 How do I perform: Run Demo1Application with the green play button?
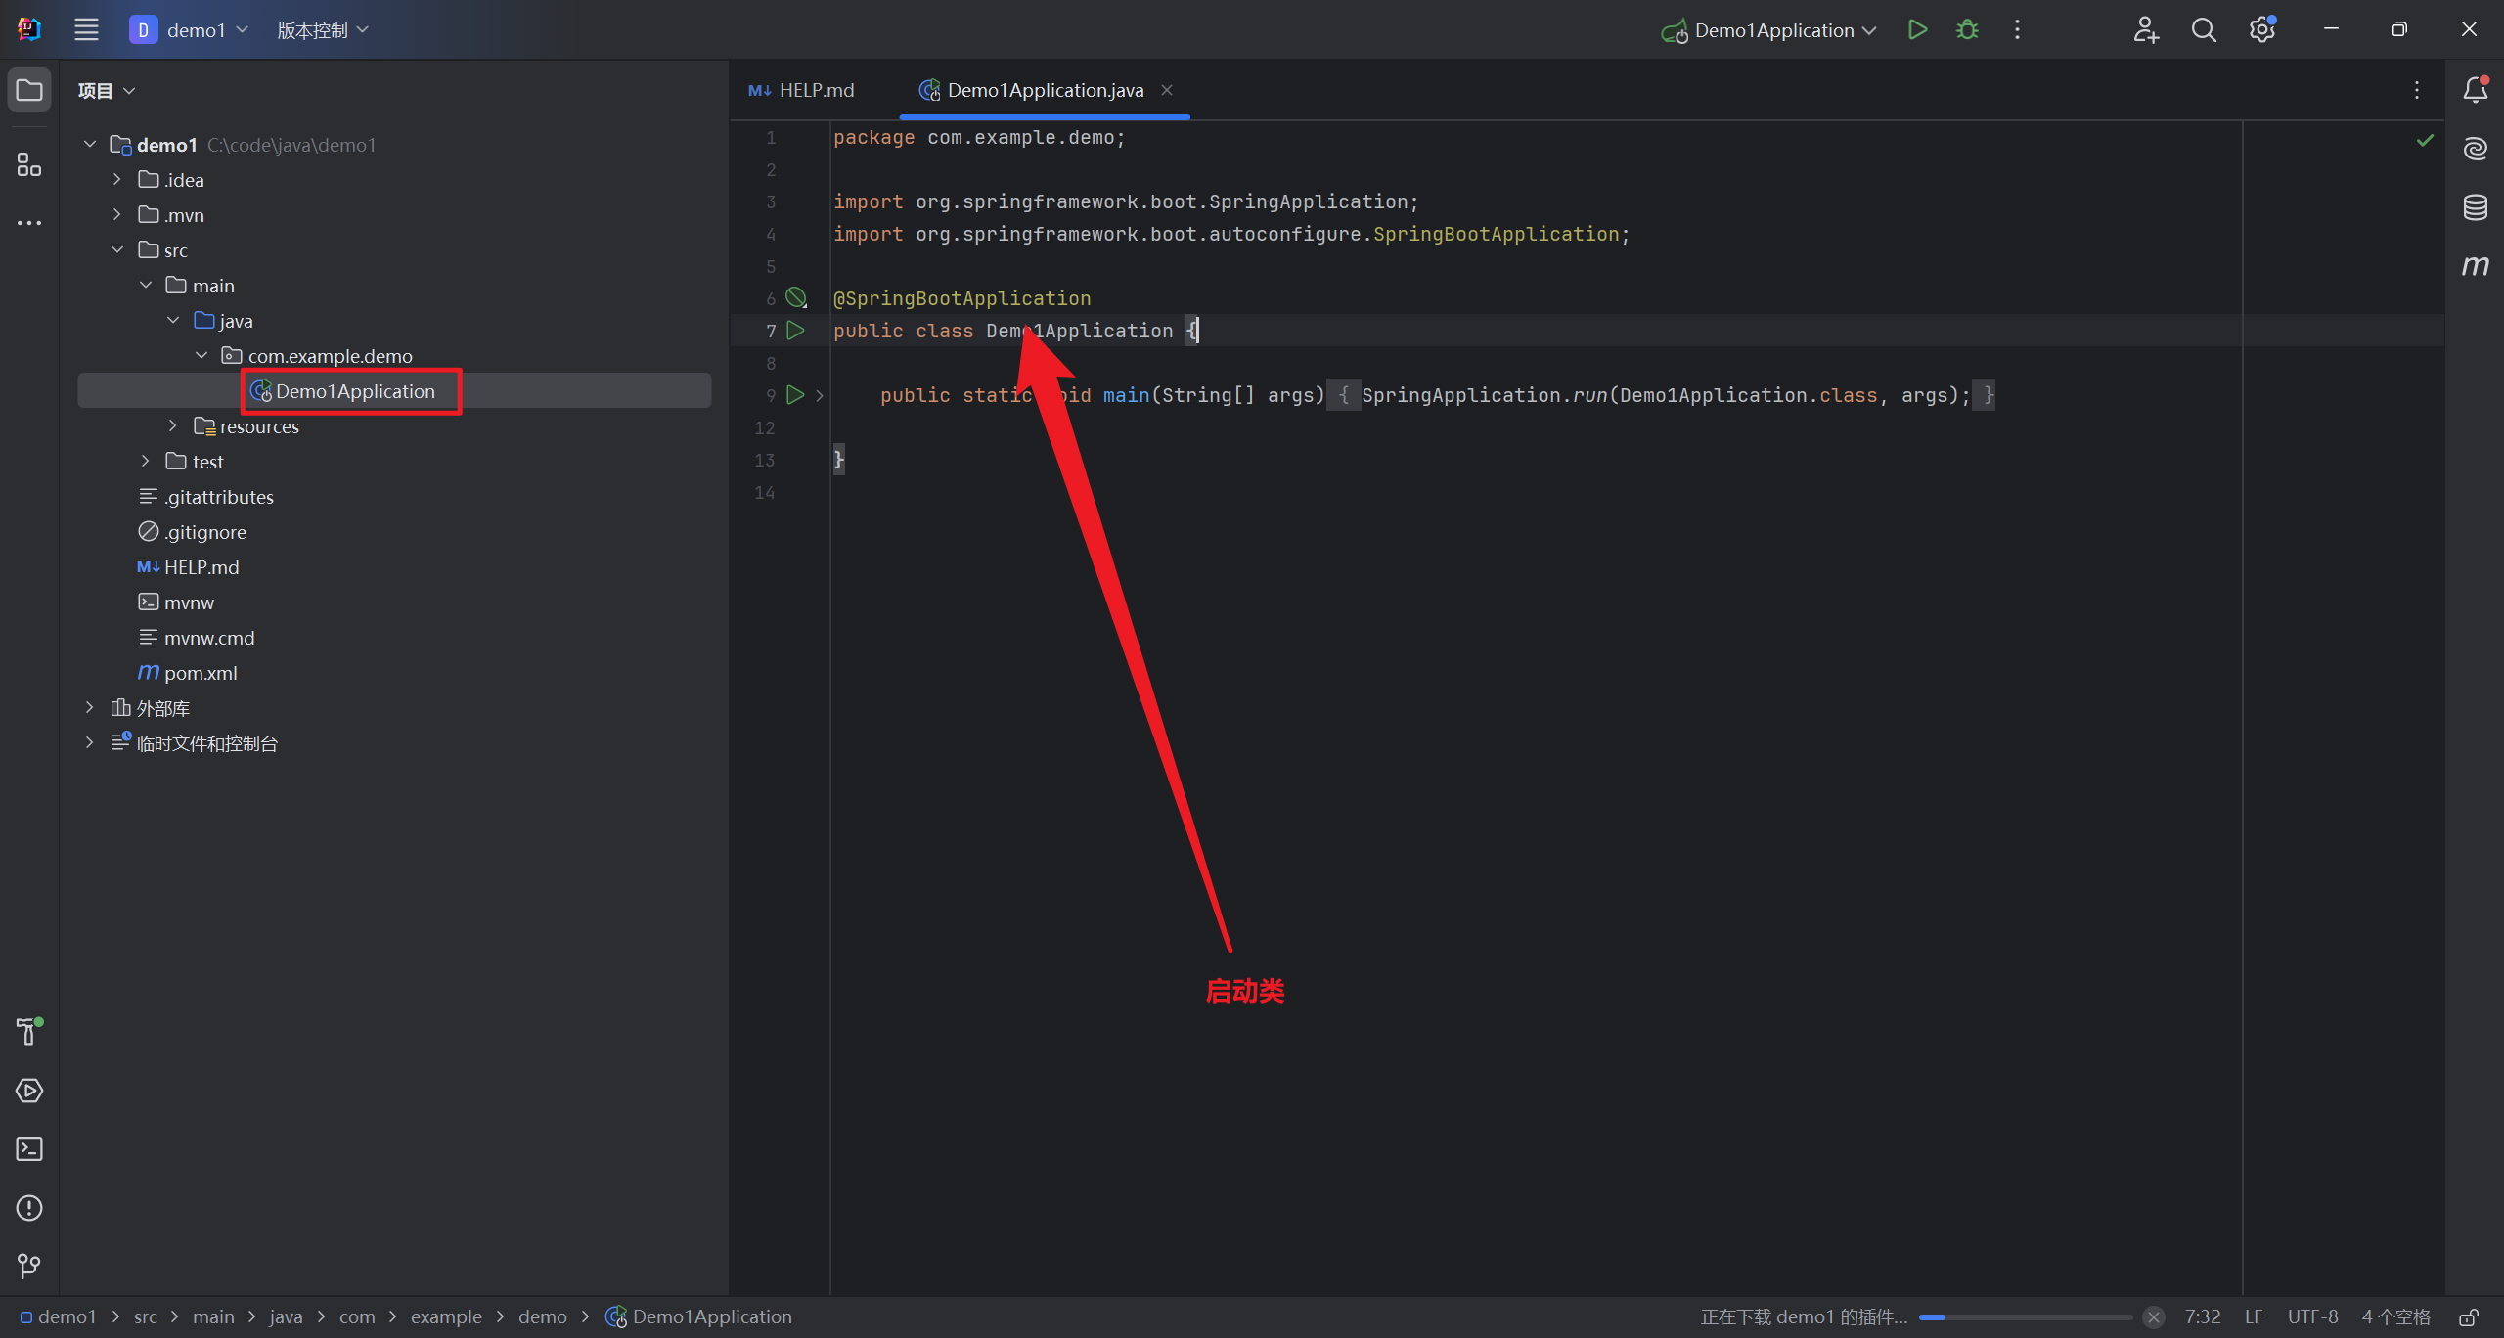[1917, 30]
